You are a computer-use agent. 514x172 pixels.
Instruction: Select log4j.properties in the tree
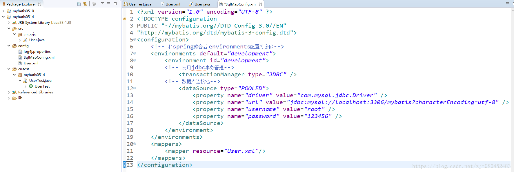(x=37, y=52)
